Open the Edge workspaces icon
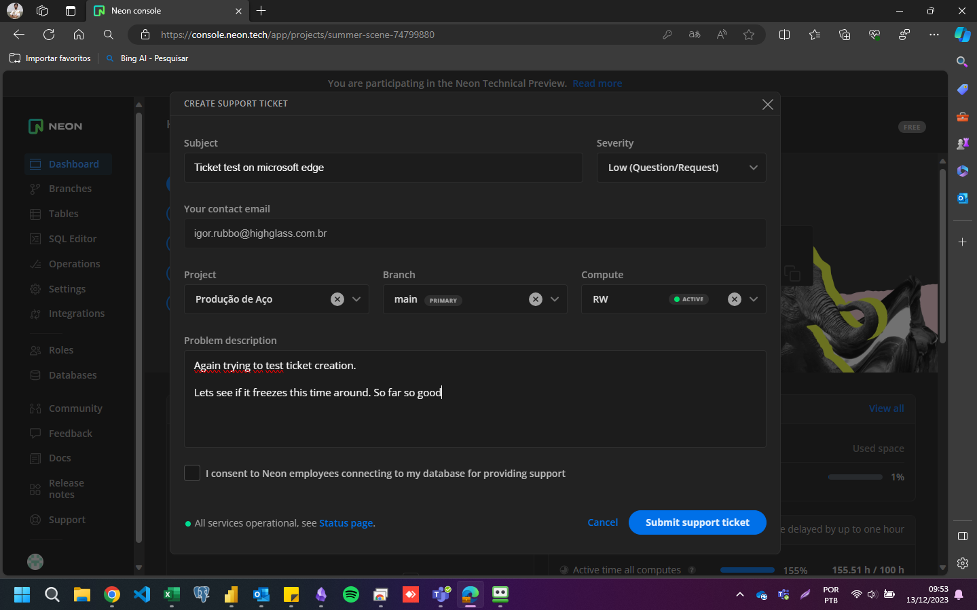The image size is (977, 610). coord(42,11)
